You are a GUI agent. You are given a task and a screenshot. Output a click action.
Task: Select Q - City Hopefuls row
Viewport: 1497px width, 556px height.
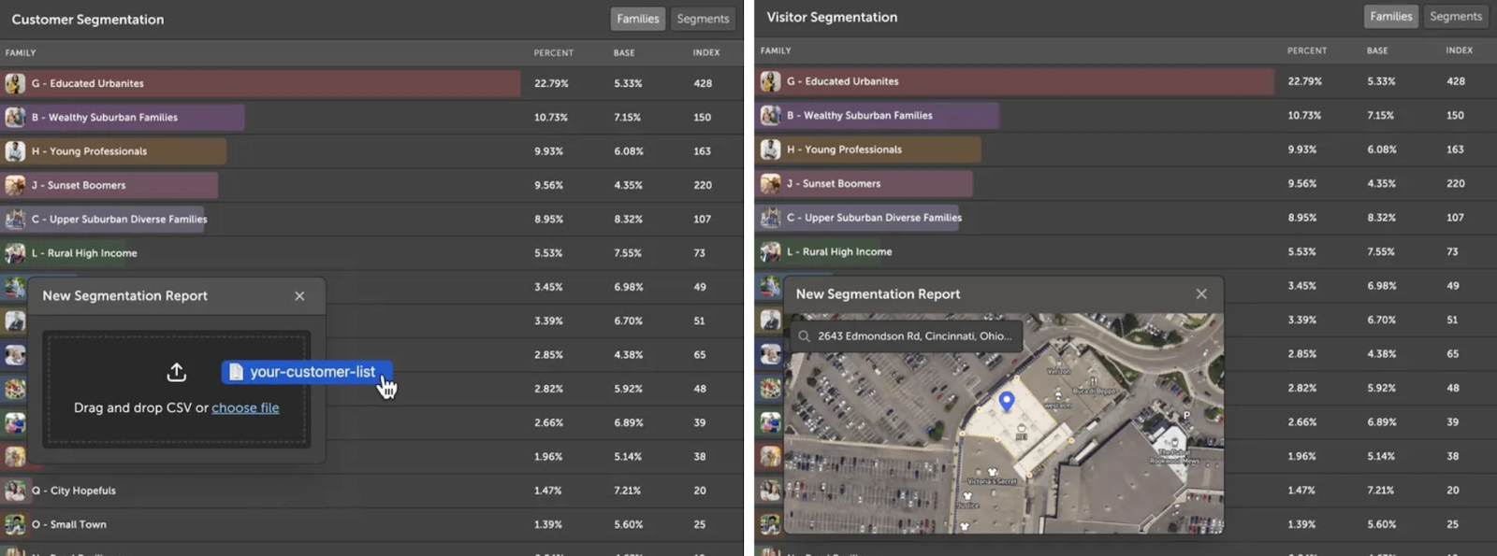(371, 491)
